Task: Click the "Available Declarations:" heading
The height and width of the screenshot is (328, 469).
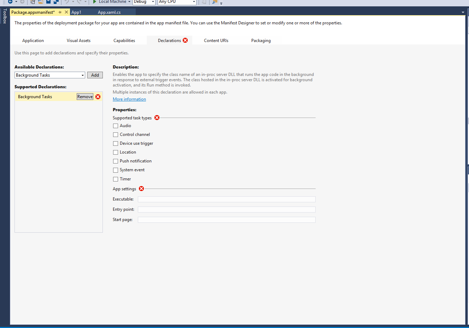Action: click(x=39, y=67)
